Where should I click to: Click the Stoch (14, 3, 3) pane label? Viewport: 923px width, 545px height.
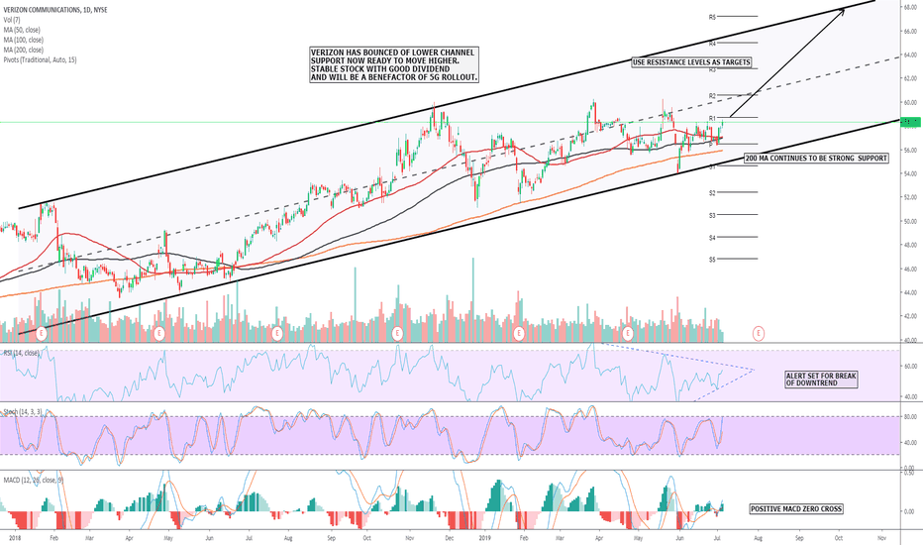click(23, 412)
